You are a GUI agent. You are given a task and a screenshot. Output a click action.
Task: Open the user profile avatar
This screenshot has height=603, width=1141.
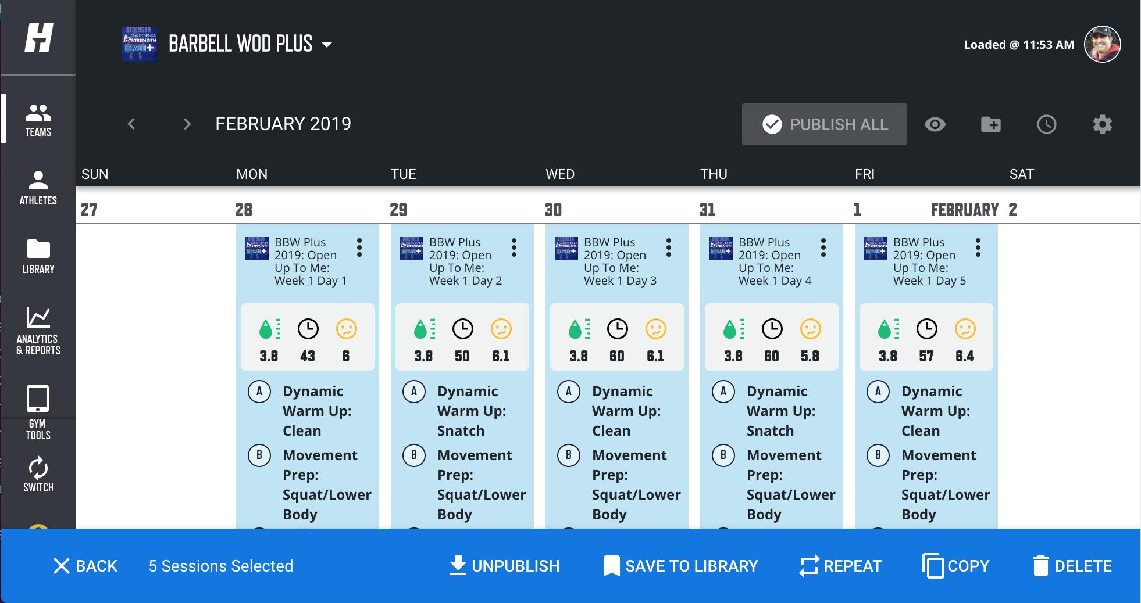(1102, 44)
